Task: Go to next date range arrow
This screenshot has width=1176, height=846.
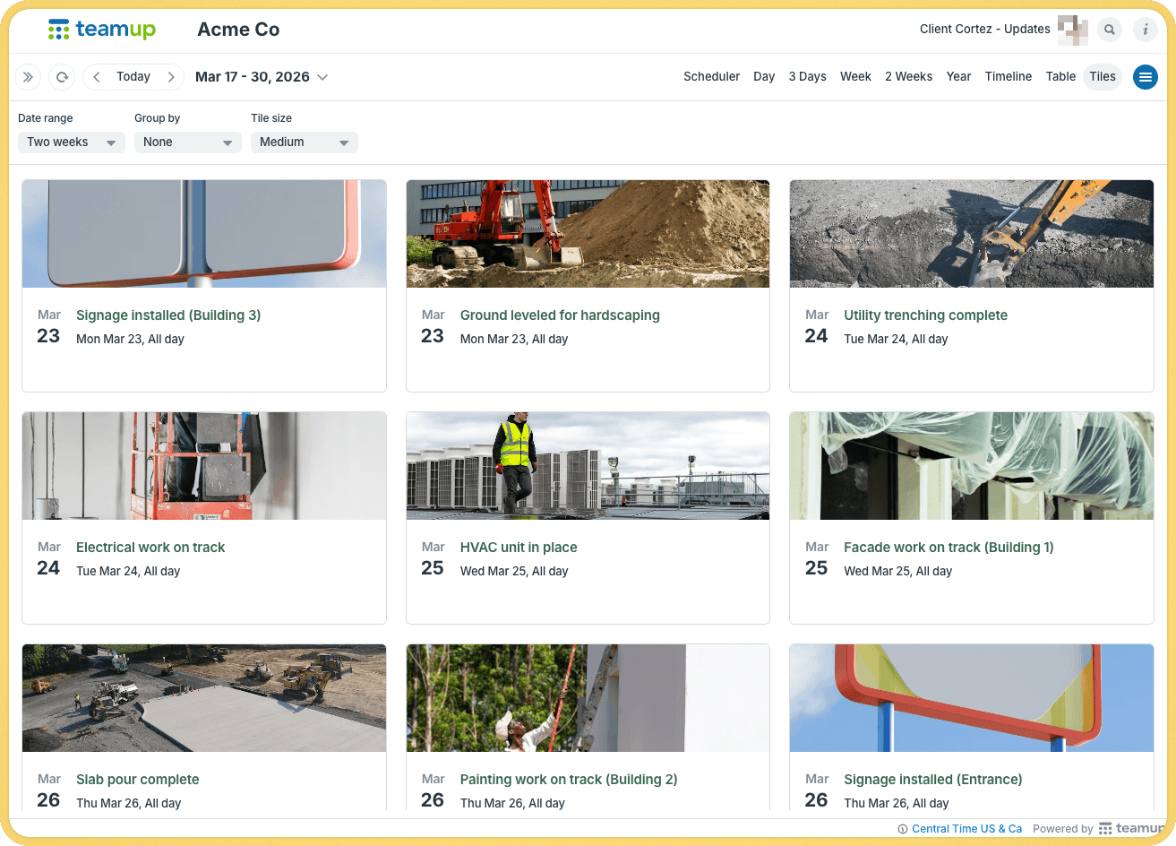Action: pyautogui.click(x=171, y=77)
